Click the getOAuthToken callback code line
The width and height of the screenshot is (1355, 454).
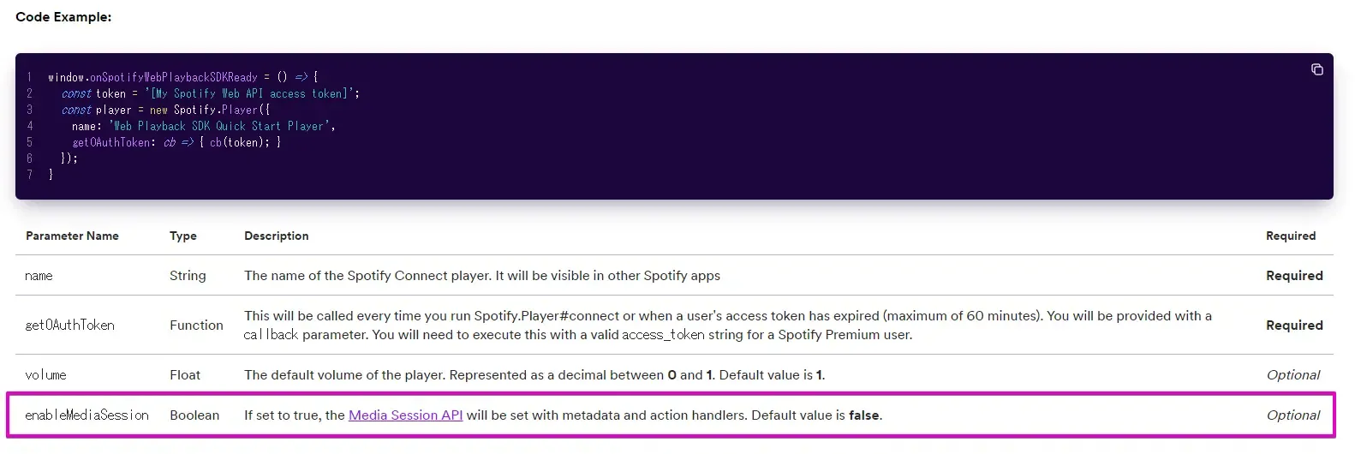pyautogui.click(x=176, y=142)
